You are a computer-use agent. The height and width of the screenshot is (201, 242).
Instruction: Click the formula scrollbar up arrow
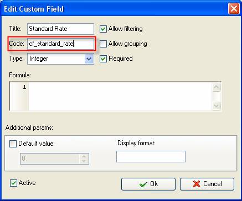(x=216, y=87)
